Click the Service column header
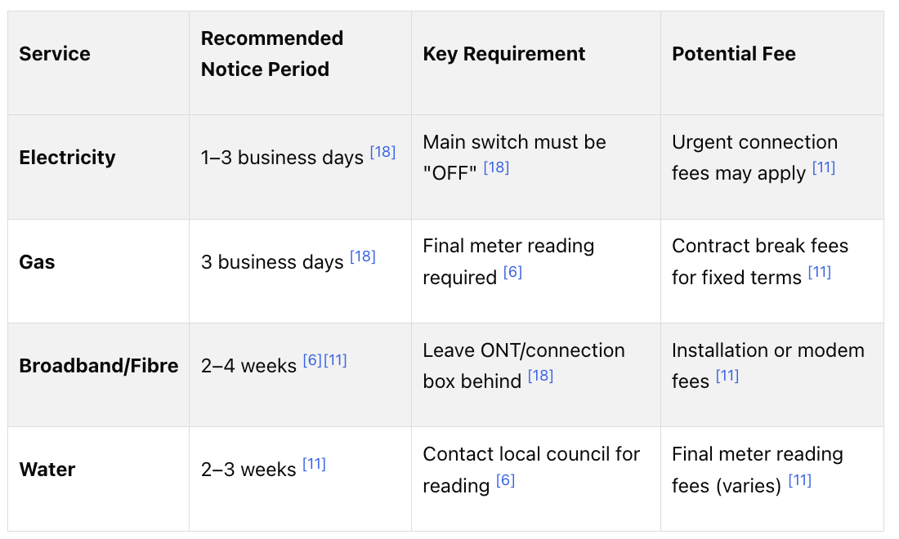The height and width of the screenshot is (539, 899). point(55,54)
